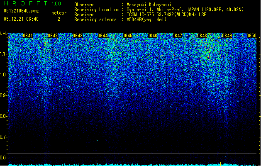Click the 0642 time marker
Screen dimensions: 261x166
(53, 36)
